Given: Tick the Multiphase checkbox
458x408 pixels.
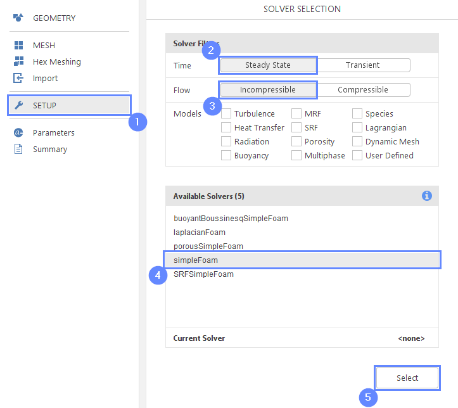Looking at the screenshot, I should 296,156.
